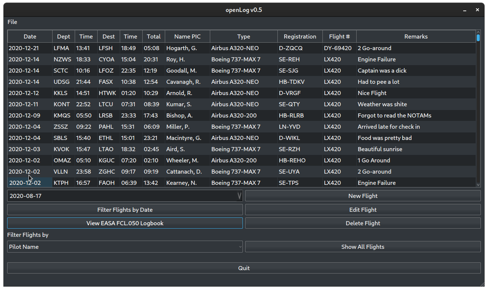Sort by the Name PIC column header

point(187,36)
